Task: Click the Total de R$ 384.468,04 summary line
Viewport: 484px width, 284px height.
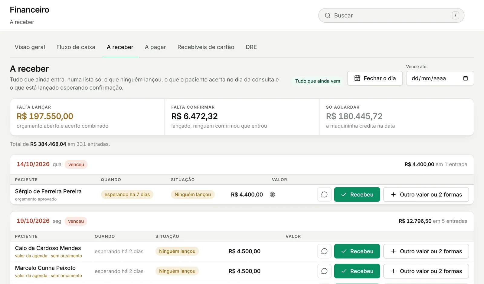Action: (60, 144)
